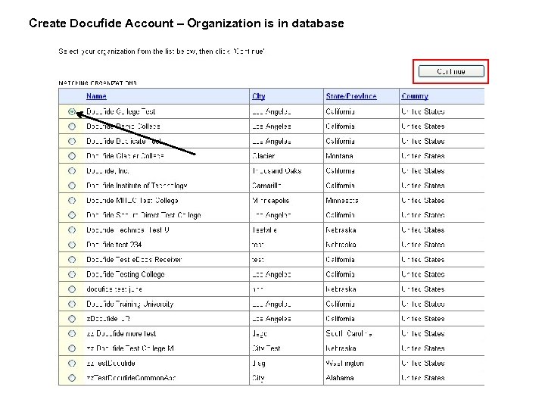The width and height of the screenshot is (545, 409).
Task: Select the Docufide Demo College radio button
Action: [x=72, y=126]
